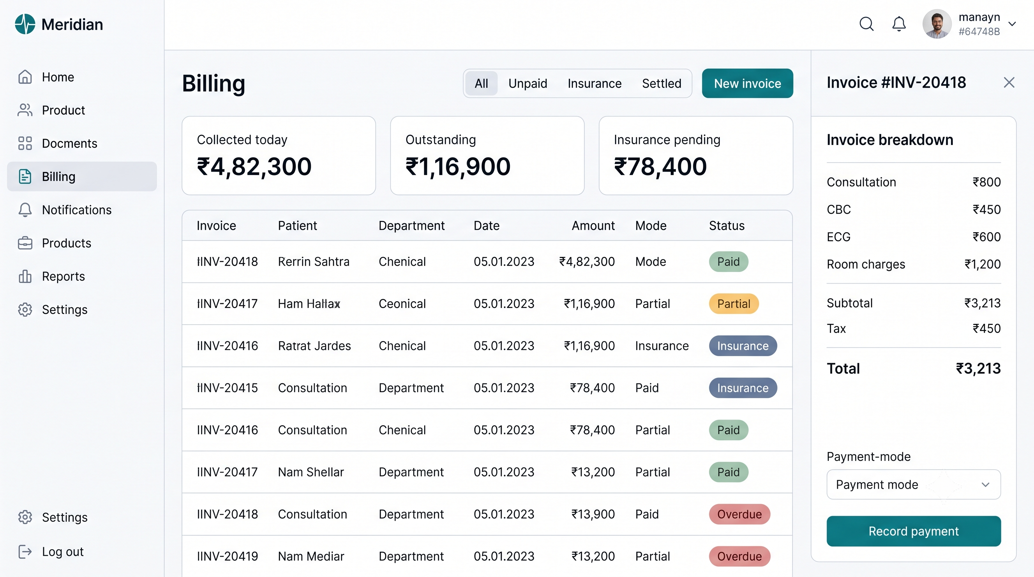Viewport: 1034px width, 577px height.
Task: Click the manayn user avatar
Action: click(937, 24)
